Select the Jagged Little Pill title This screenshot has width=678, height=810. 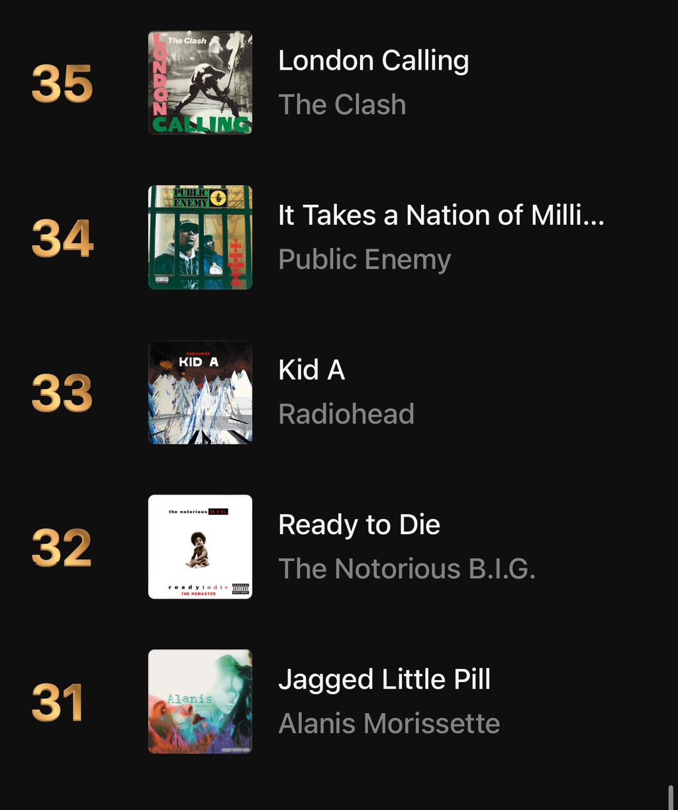click(384, 680)
